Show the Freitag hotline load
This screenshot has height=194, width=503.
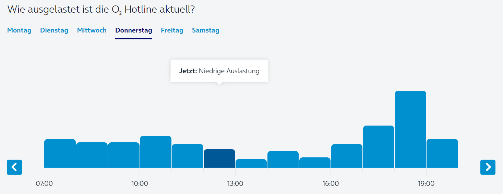pos(172,30)
